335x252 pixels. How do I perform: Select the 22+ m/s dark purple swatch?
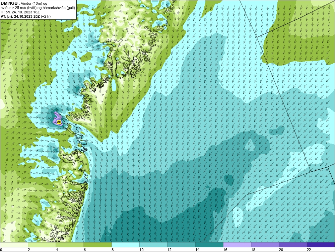point(321,245)
